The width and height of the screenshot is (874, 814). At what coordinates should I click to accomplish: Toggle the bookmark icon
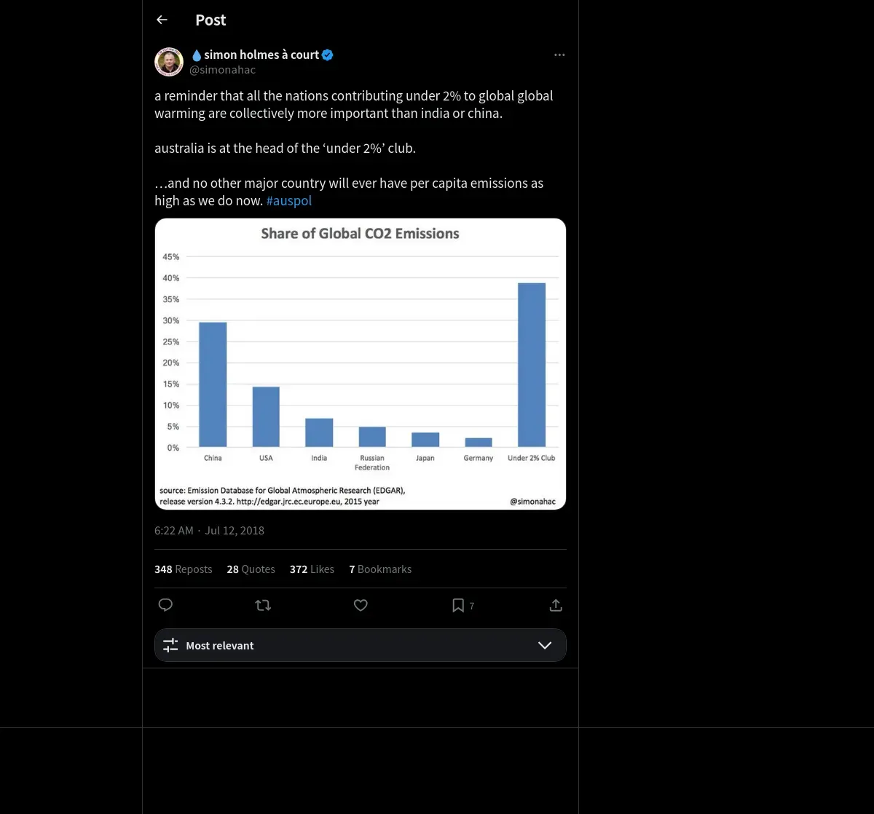[x=459, y=605]
